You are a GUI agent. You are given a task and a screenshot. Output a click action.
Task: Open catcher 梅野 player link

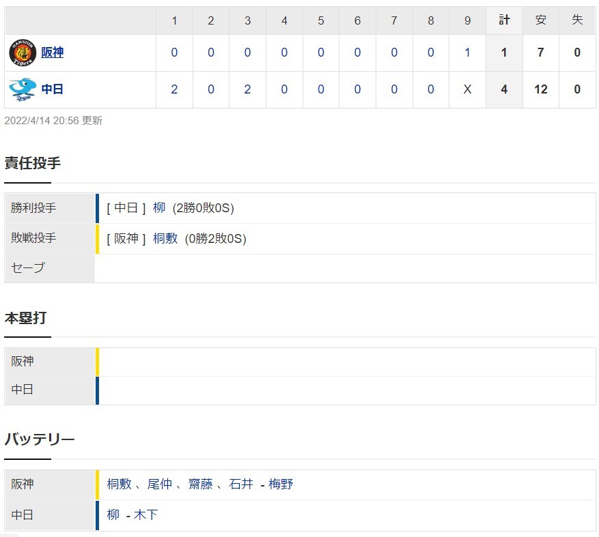click(281, 484)
